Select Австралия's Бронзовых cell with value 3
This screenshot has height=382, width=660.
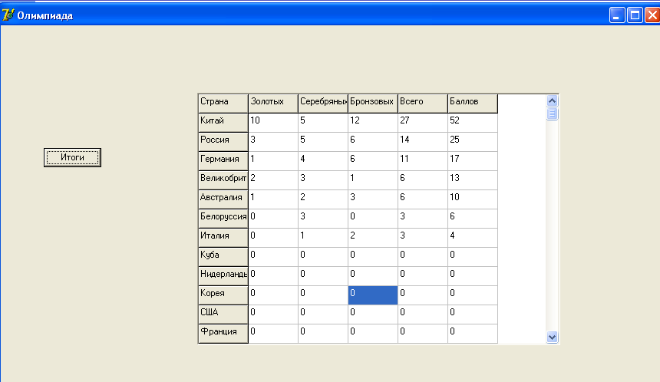(373, 199)
